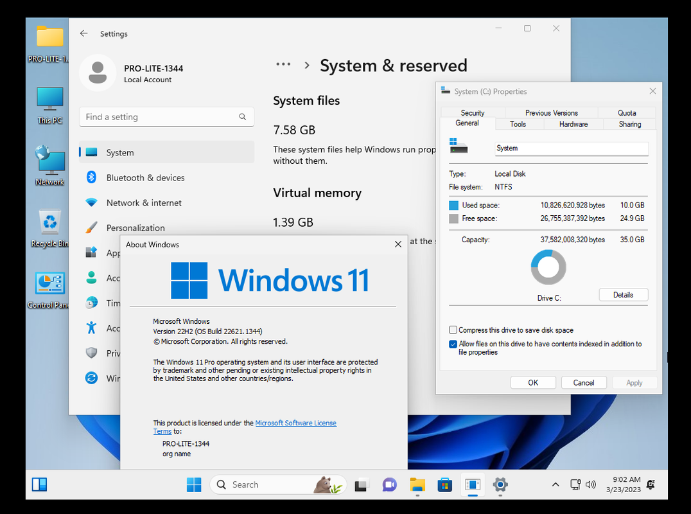Viewport: 691px width, 514px height.
Task: Open File Explorer from taskbar
Action: pos(417,484)
